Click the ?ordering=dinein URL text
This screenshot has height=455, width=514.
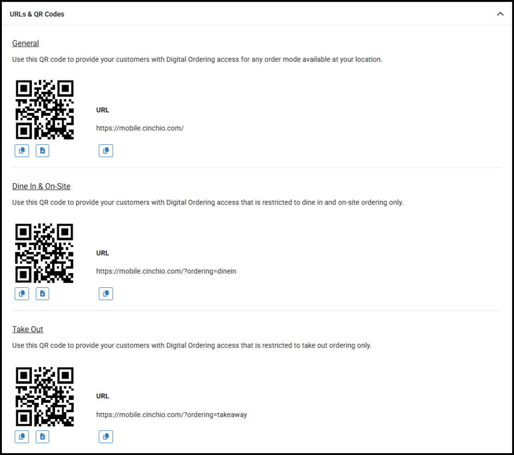click(x=166, y=271)
